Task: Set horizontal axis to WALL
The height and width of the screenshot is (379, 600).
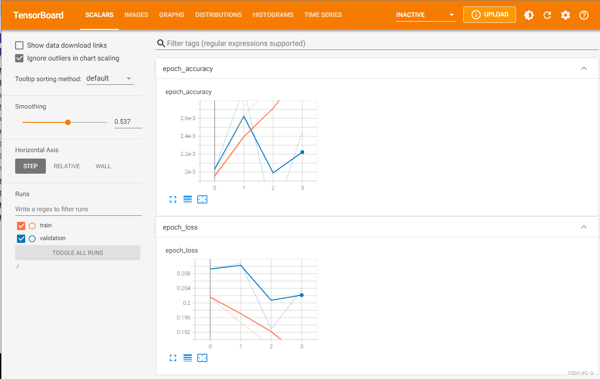Action: (103, 166)
